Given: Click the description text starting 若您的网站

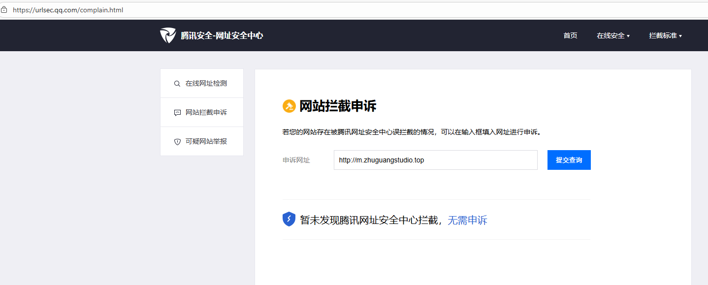Looking at the screenshot, I should pyautogui.click(x=412, y=132).
